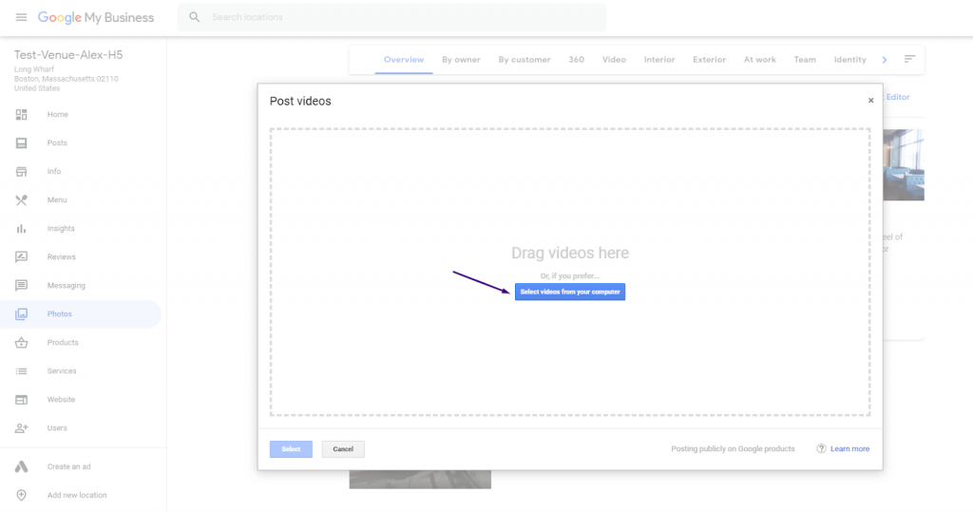973x512 pixels.
Task: Switch to the Video tab
Action: pos(614,60)
